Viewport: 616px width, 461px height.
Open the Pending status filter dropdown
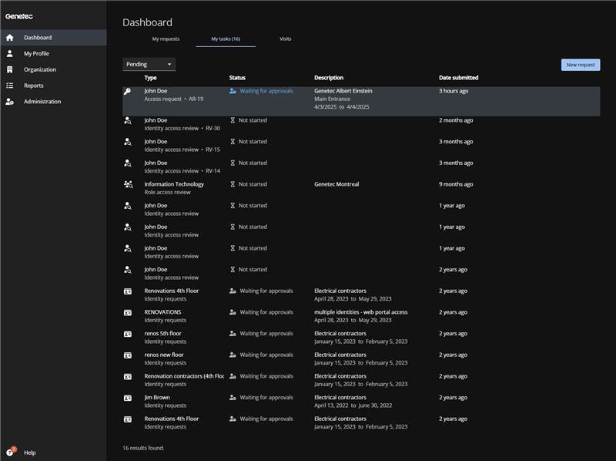pos(147,64)
